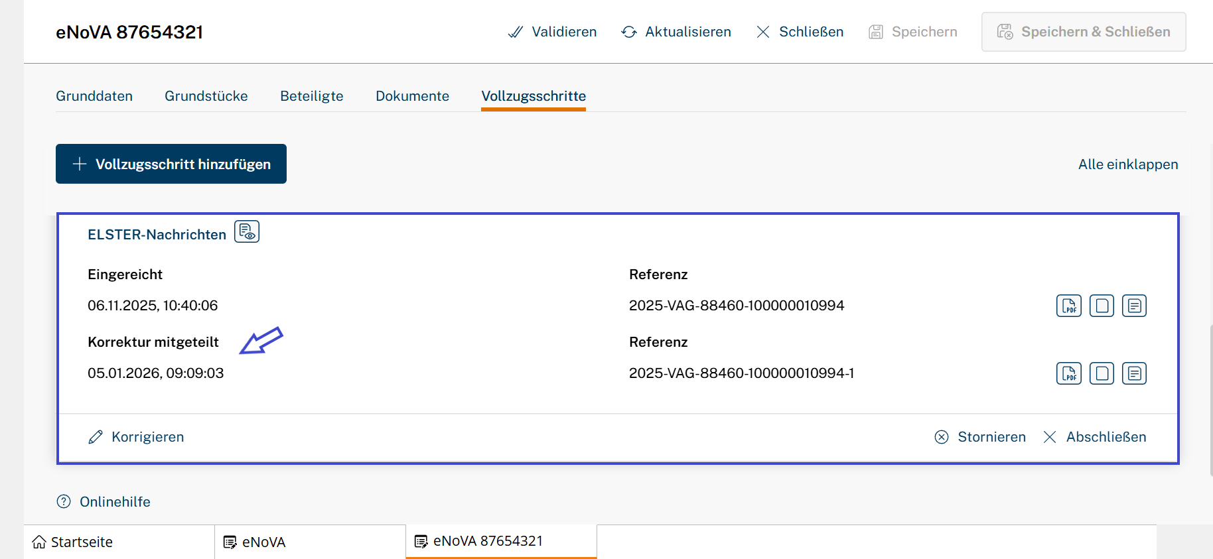This screenshot has height=559, width=1213.
Task: Click Validieren in the top toolbar
Action: [552, 32]
